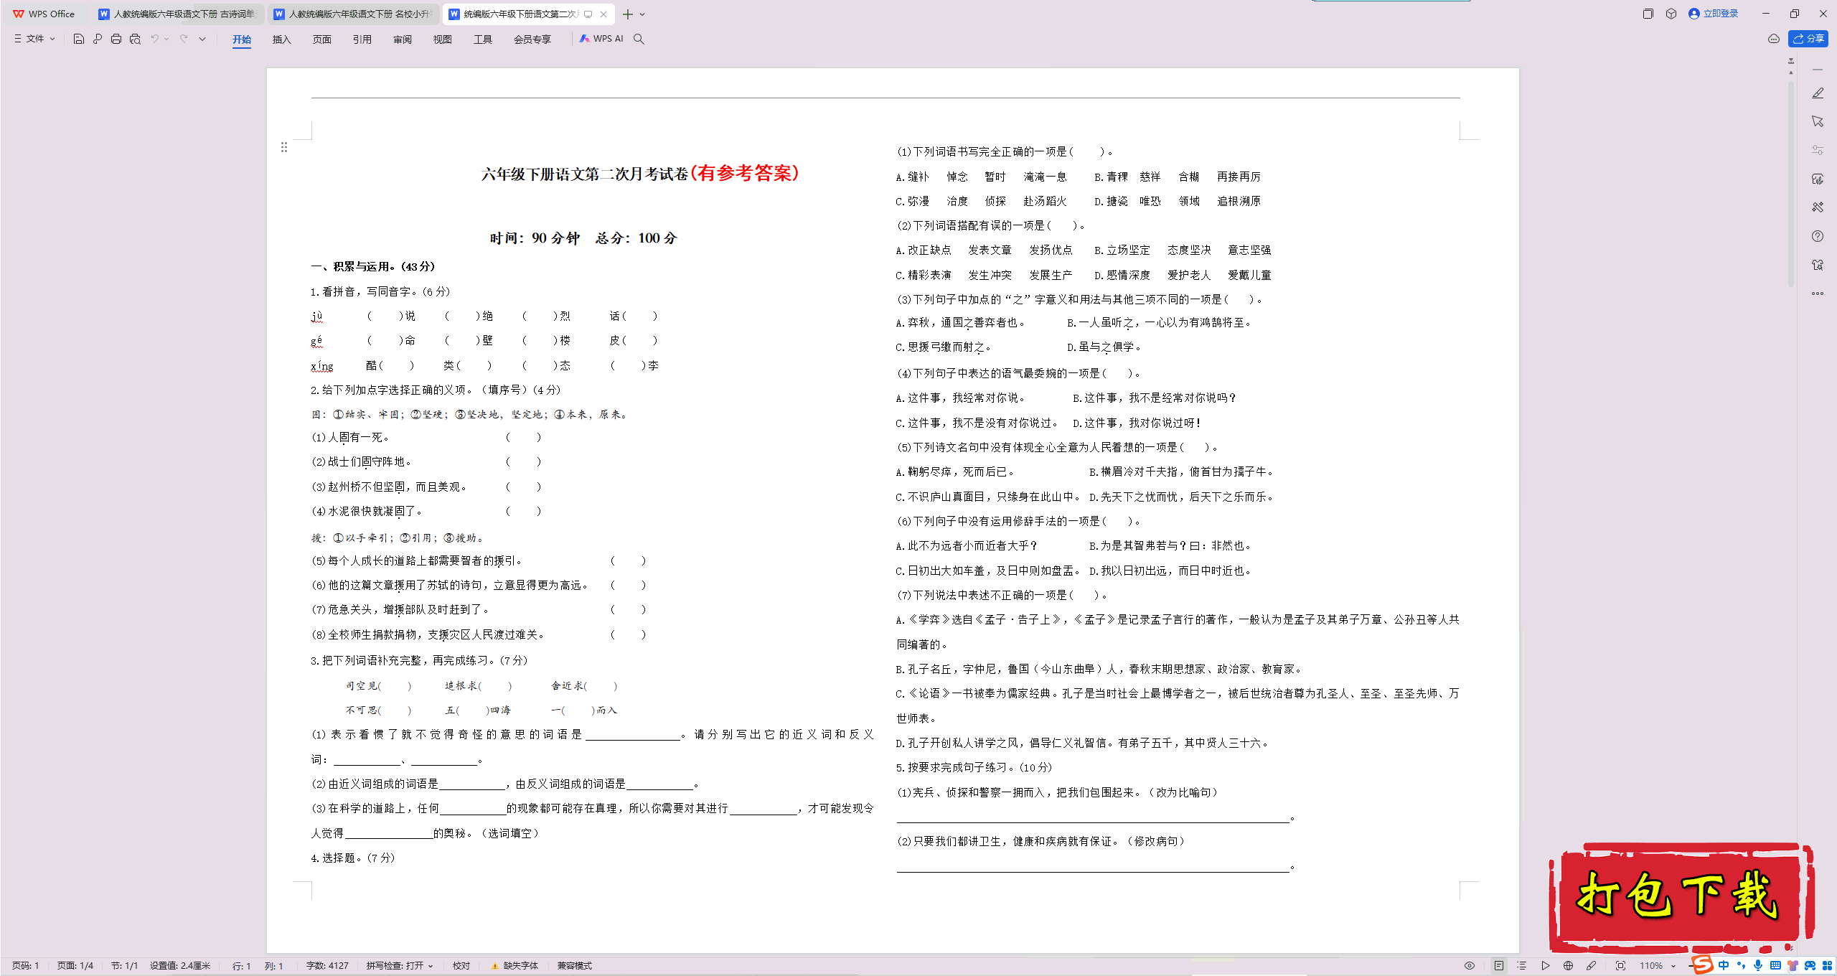
Task: Toggle Sogou punctuation mode
Action: click(x=1740, y=966)
